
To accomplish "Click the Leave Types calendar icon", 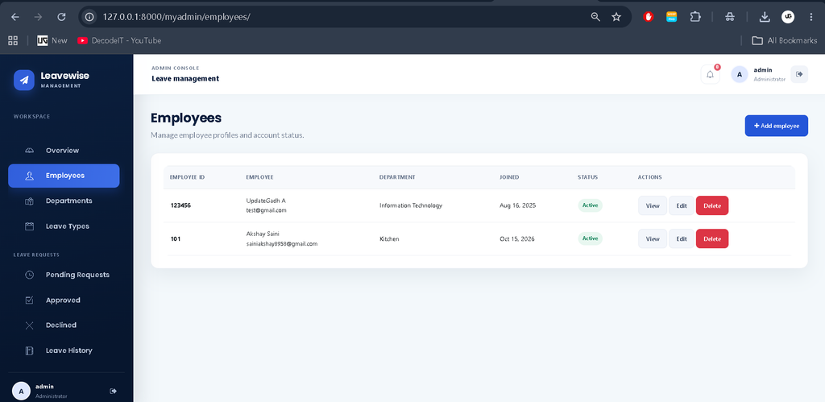I will (30, 226).
